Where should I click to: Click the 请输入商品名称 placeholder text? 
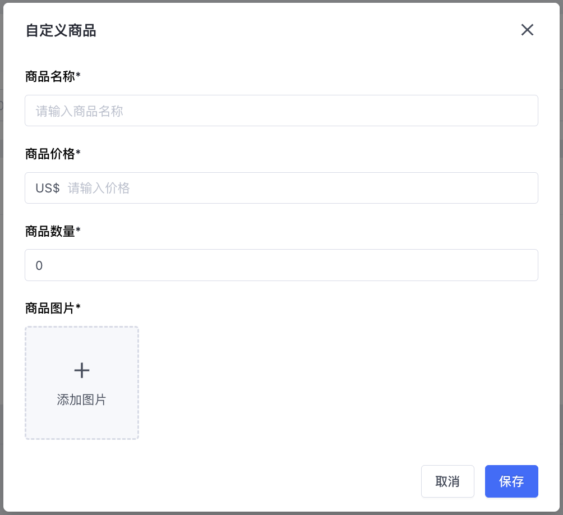[x=80, y=111]
